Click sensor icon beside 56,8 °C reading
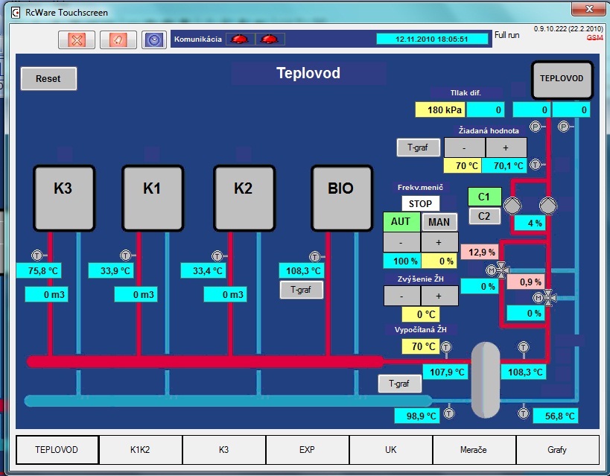Image resolution: width=610 pixels, height=476 pixels. pyautogui.click(x=524, y=413)
